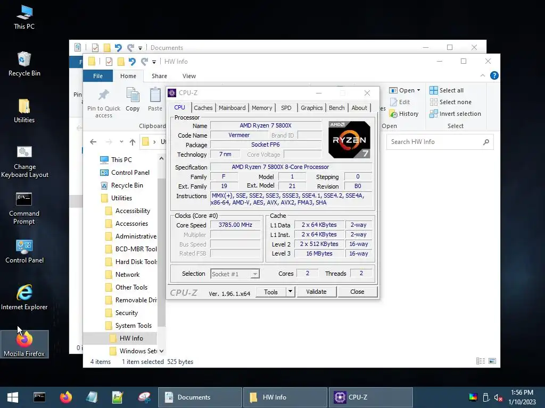This screenshot has height=408, width=545.
Task: Open quick access toolbar dropdown in HW Info
Action: pos(154,62)
